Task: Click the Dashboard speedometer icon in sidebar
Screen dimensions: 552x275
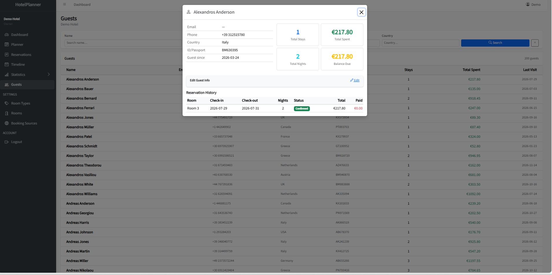Action: (7, 35)
